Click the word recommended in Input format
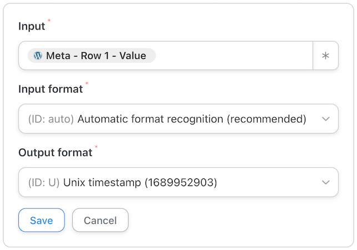Screen dimensions: 357x250 (267, 119)
